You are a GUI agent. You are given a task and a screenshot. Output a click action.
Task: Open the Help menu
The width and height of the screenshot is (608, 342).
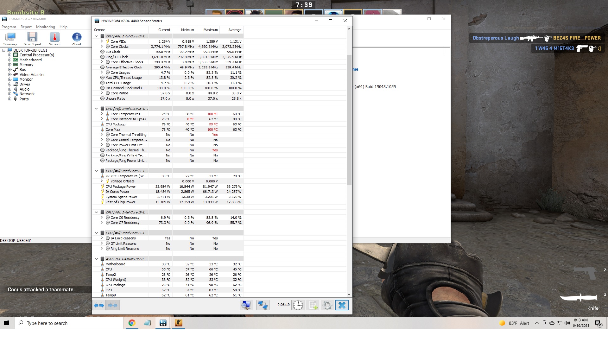(x=63, y=27)
